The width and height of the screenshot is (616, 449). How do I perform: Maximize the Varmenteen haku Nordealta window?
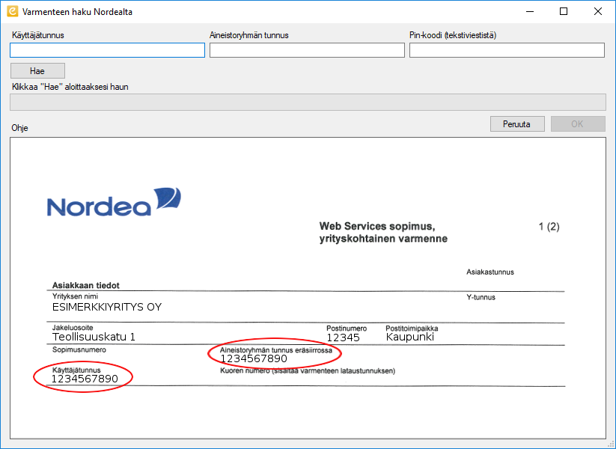pos(564,11)
